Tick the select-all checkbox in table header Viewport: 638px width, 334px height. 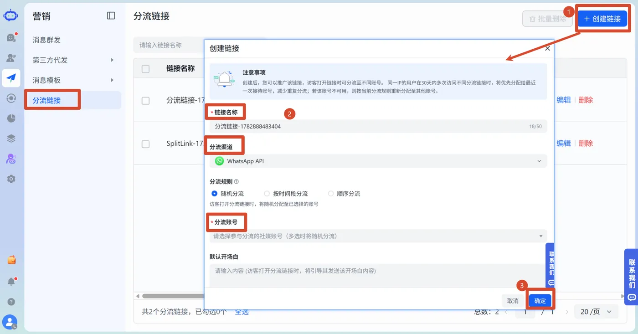pyautogui.click(x=146, y=69)
